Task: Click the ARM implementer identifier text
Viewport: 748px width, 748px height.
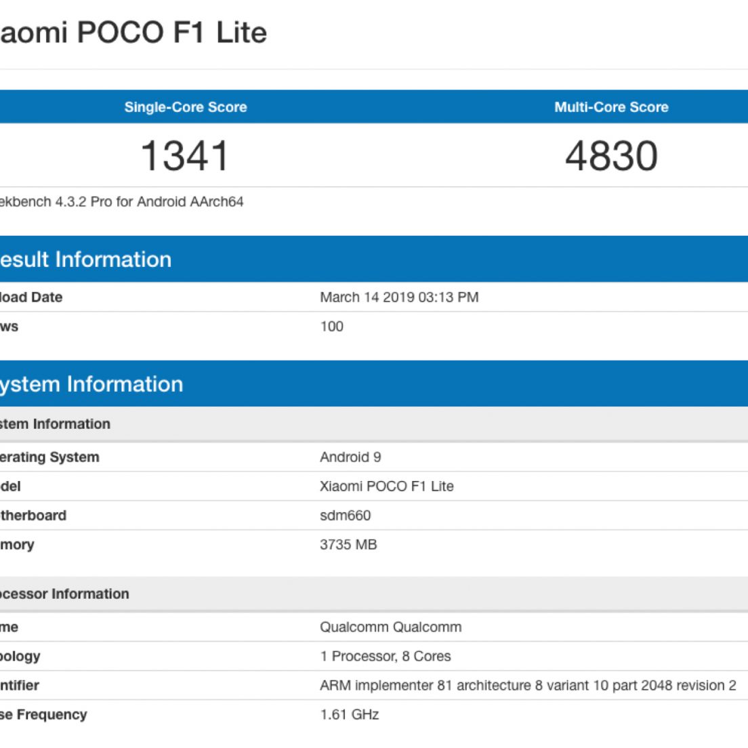Action: (x=528, y=686)
